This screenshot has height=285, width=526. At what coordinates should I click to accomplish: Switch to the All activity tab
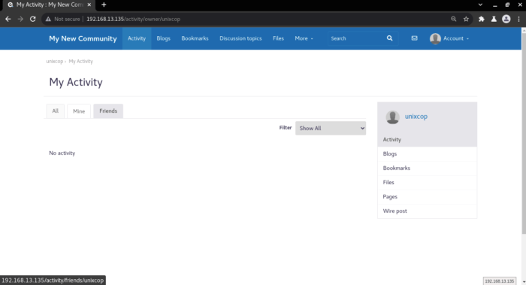(55, 111)
